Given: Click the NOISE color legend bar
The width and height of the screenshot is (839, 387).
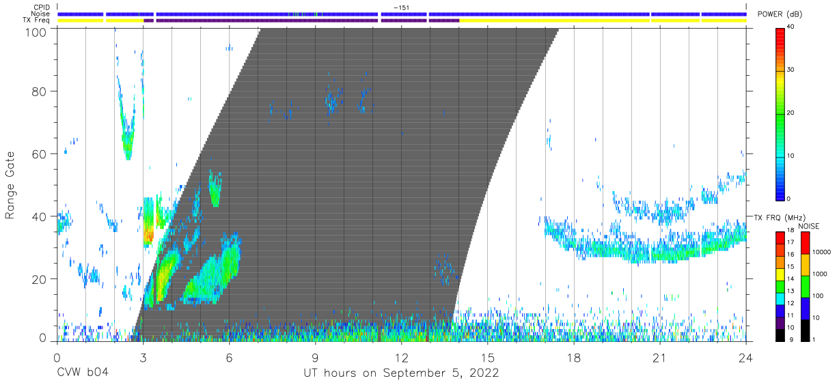Looking at the screenshot, I should (x=805, y=285).
